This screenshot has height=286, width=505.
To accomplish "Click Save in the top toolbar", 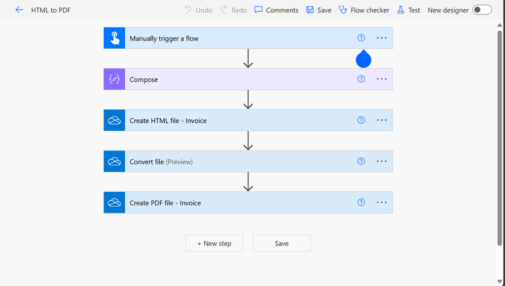I will coord(319,10).
